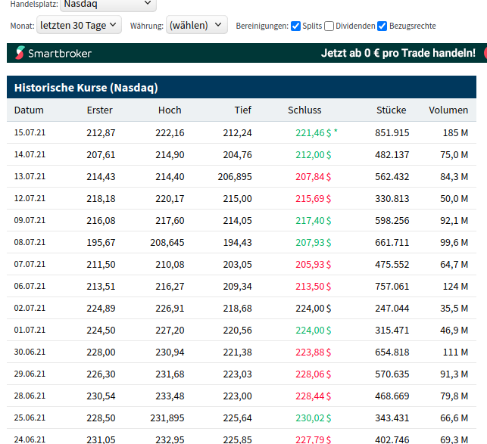
Task: Select the 15.07.21 date row
Action: [x=30, y=132]
